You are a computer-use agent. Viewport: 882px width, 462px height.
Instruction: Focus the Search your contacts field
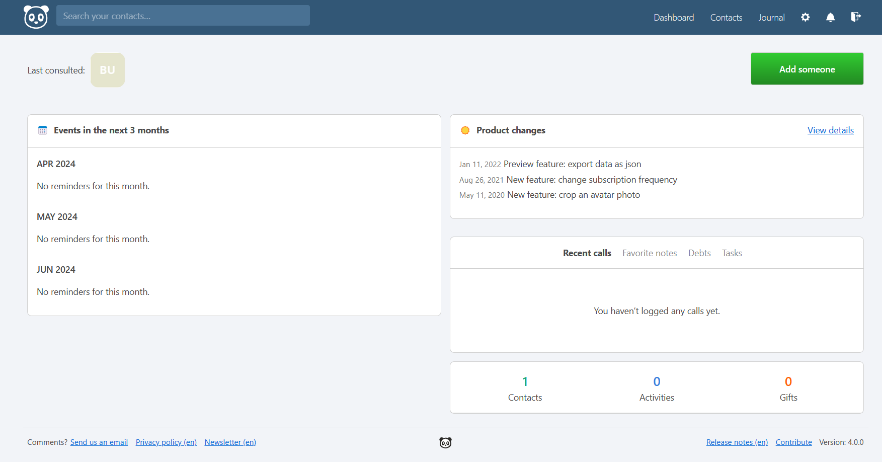coord(183,16)
